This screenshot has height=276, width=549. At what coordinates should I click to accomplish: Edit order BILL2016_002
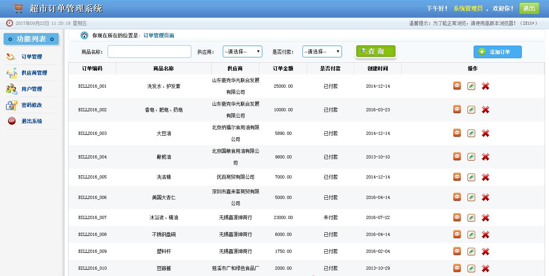click(471, 110)
